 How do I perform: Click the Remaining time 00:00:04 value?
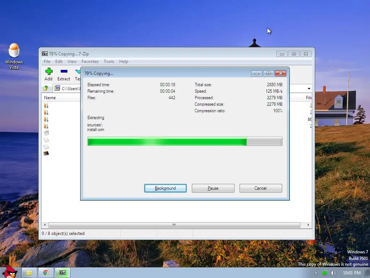(168, 91)
